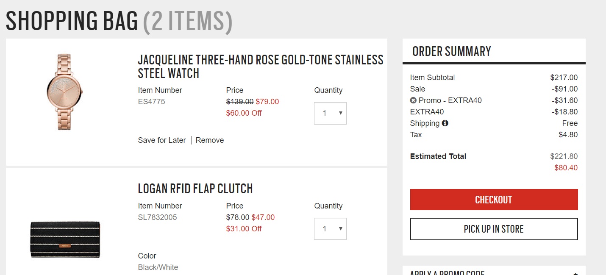Viewport: 606px width, 275px height.
Task: Save the Jacqueline watch for later
Action: click(x=162, y=140)
